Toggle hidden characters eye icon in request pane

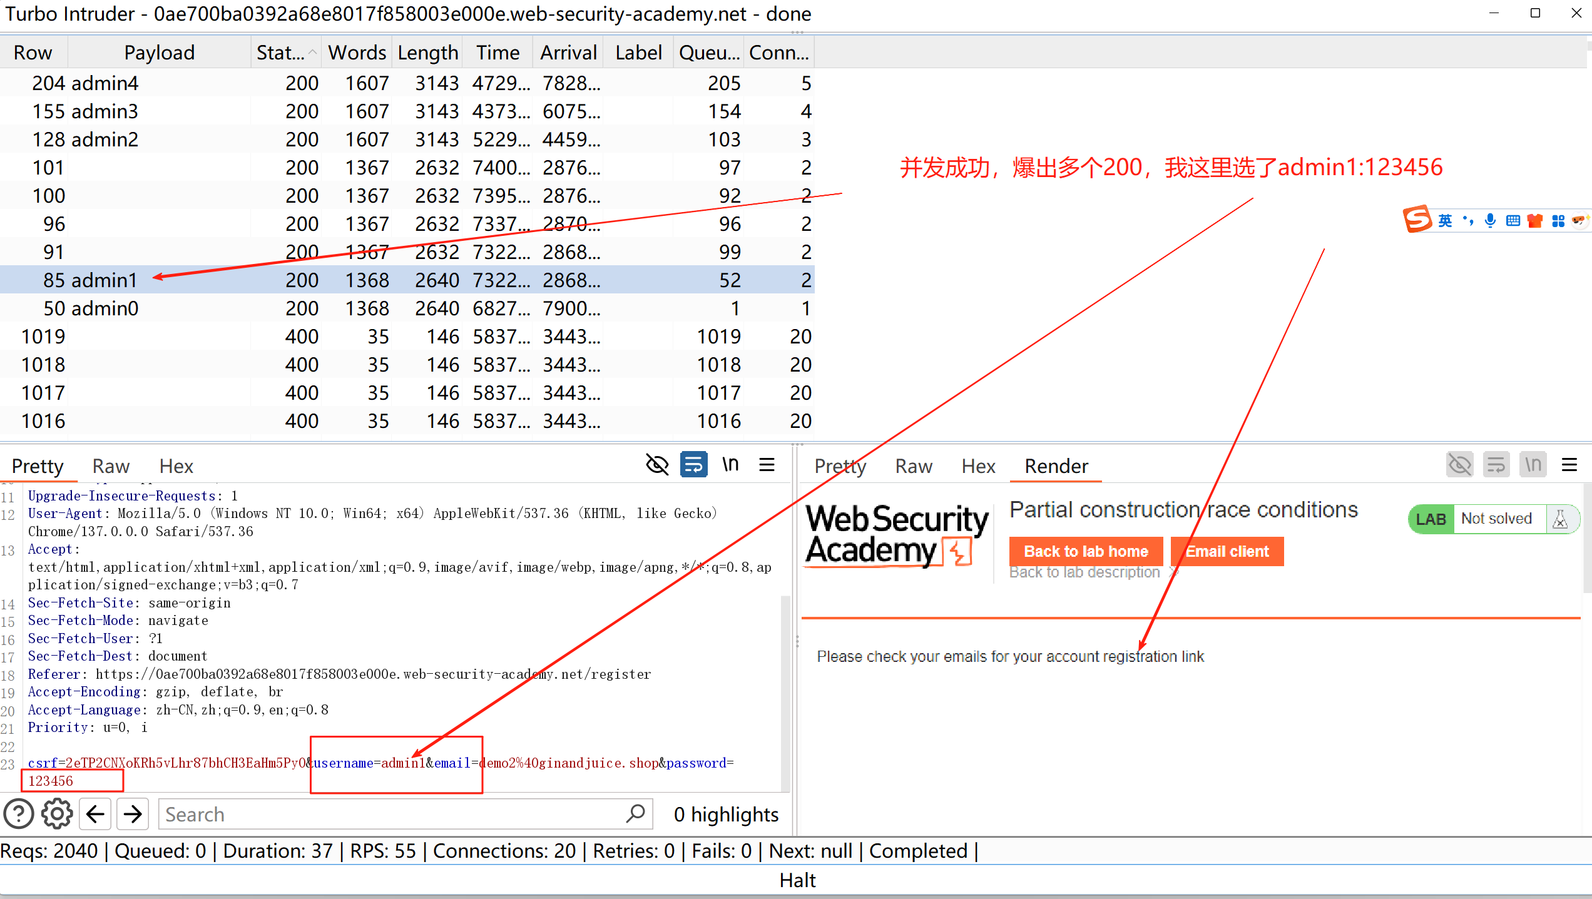pyautogui.click(x=657, y=465)
